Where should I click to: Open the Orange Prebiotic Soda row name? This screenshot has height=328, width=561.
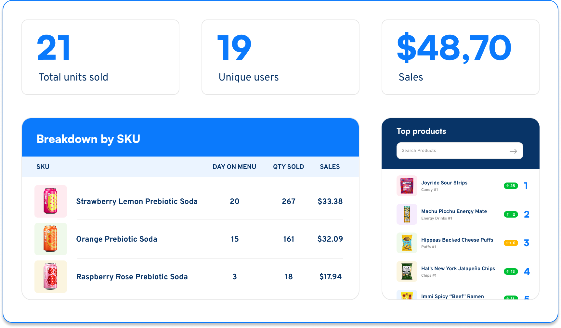click(117, 239)
